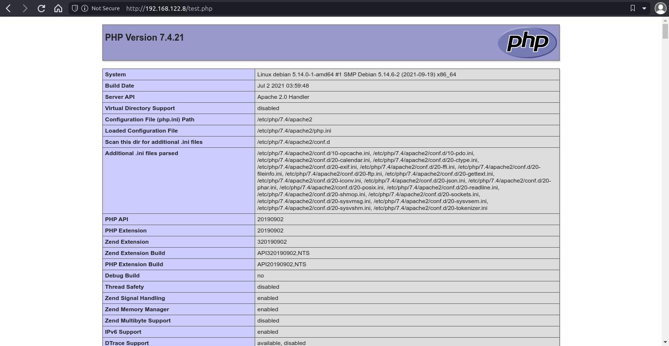The image size is (669, 346).
Task: Click the available, disabled value
Action: (x=282, y=343)
